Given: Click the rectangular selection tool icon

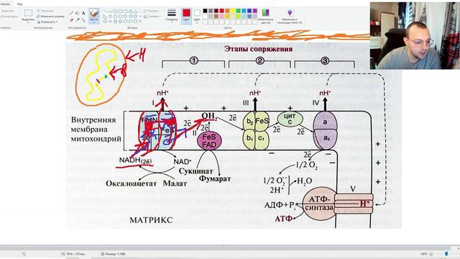Looking at the screenshot, I should (28, 13).
